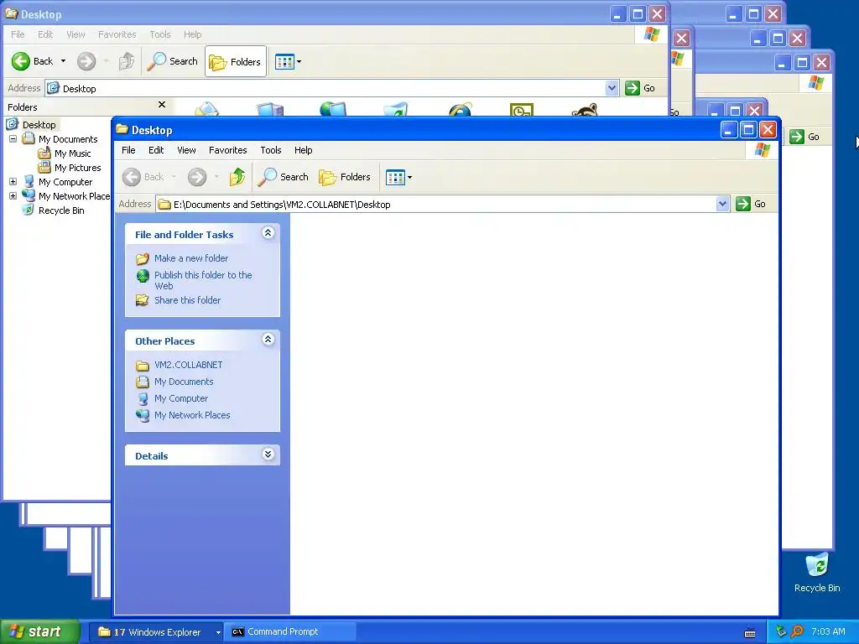Click File menu in background Desktop window
The height and width of the screenshot is (644, 859).
(18, 34)
